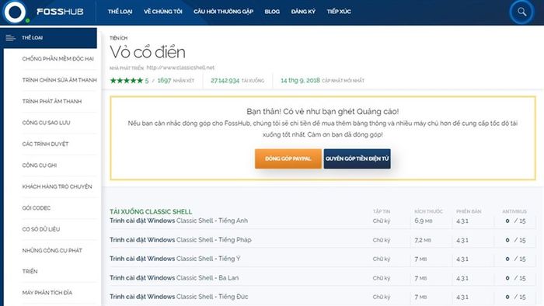544x306 pixels.
Task: Click antivirus result 0/15 for Ba Lan
Action: (515, 278)
